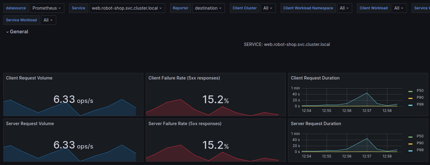Screen dimensions: 430x165
Task: Open the Client Cluster All dropdown
Action: (268, 8)
